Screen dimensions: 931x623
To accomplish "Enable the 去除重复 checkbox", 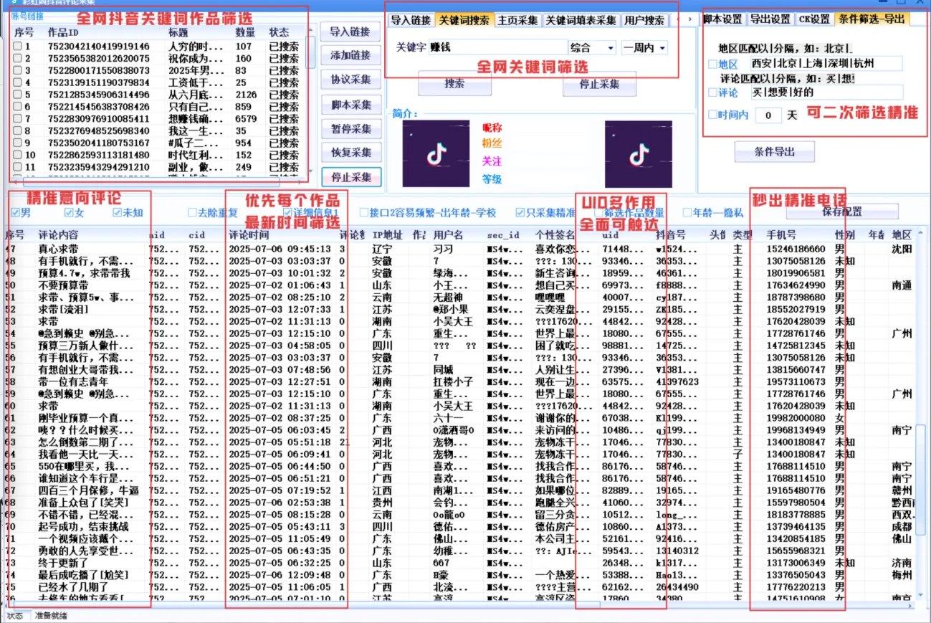I will 192,212.
